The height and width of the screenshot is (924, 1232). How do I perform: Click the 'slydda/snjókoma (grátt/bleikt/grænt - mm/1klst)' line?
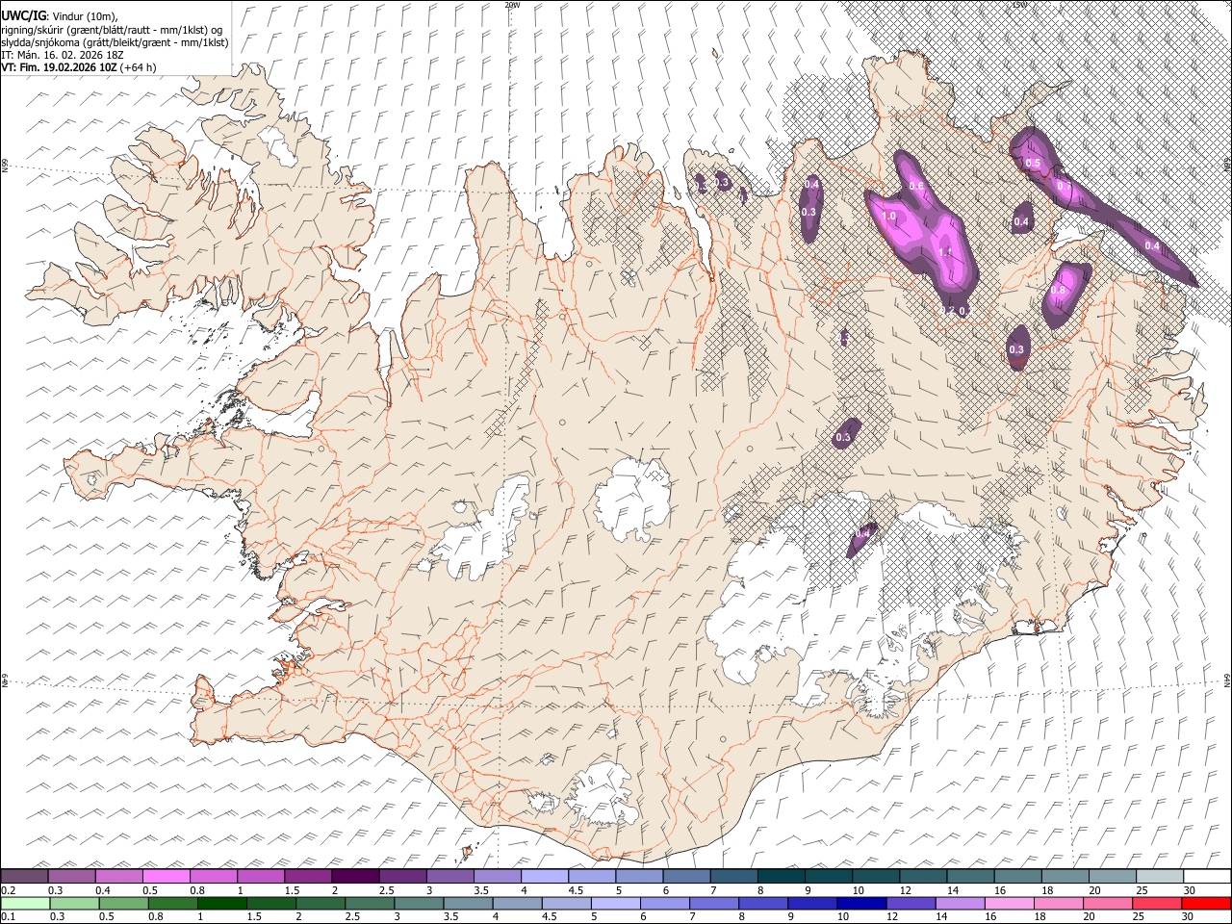115,42
